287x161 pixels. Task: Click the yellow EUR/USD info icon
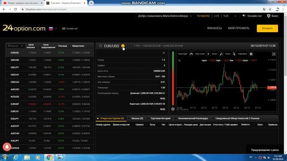123,46
